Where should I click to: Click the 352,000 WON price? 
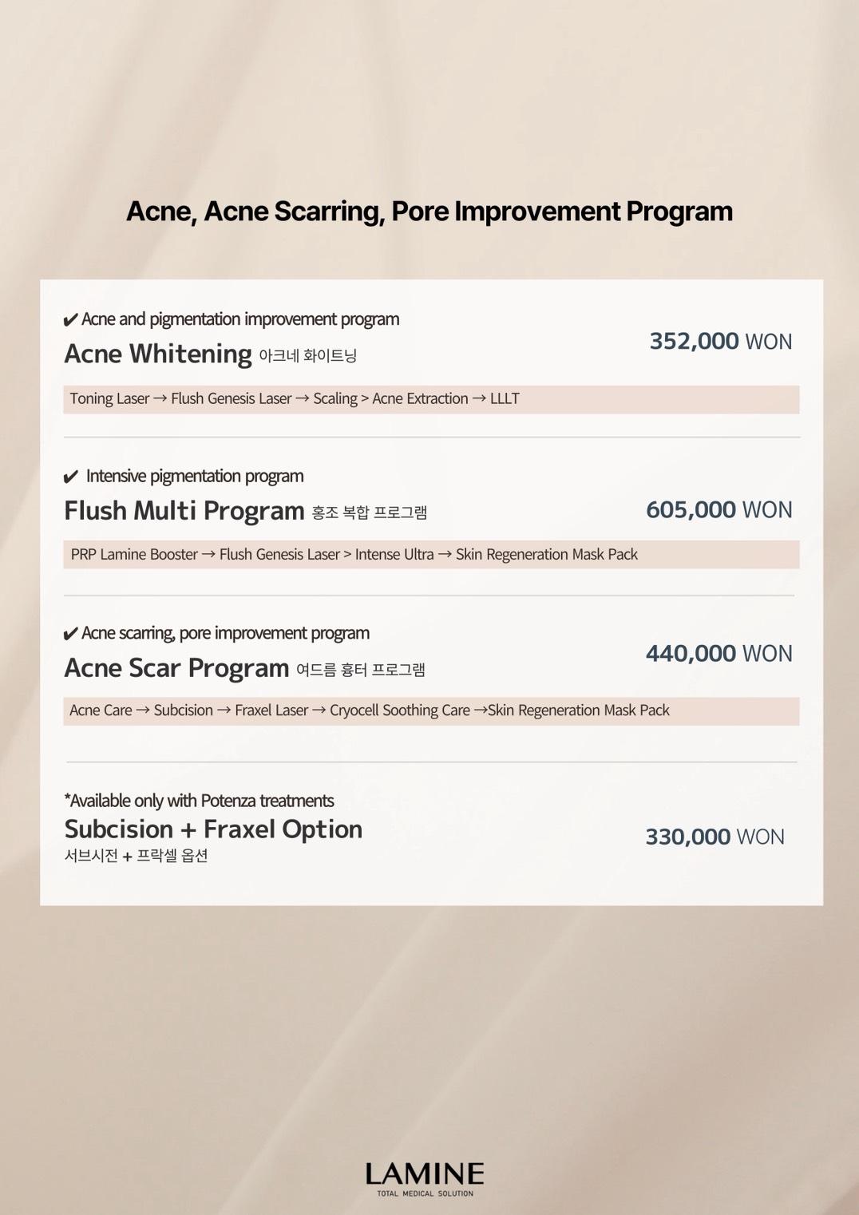[x=720, y=342]
